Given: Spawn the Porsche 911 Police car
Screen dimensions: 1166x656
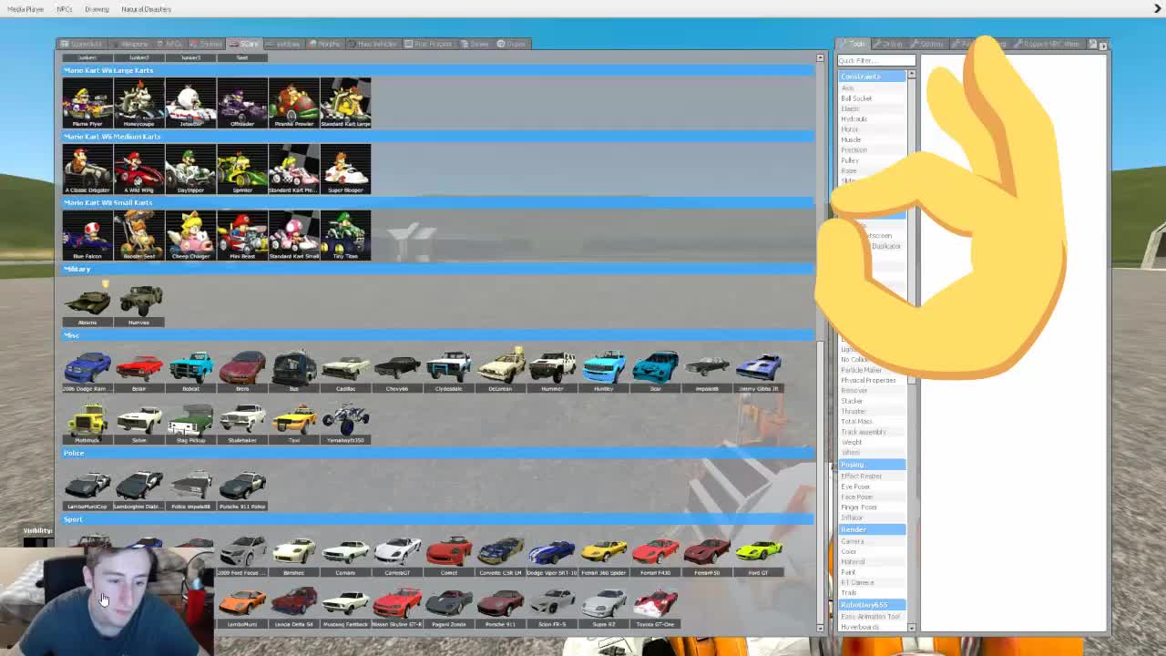Looking at the screenshot, I should [242, 486].
